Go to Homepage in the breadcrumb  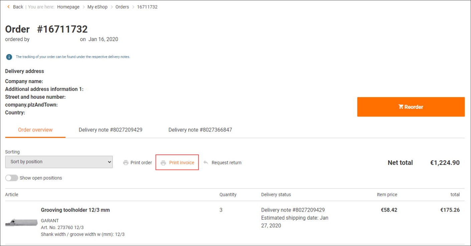[x=68, y=7]
